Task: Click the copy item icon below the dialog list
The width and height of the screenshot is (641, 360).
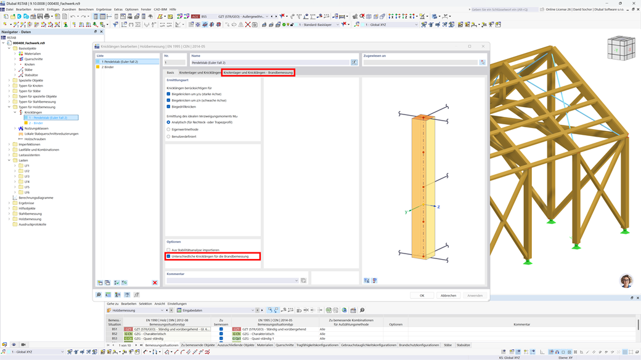Action: pyautogui.click(x=107, y=282)
